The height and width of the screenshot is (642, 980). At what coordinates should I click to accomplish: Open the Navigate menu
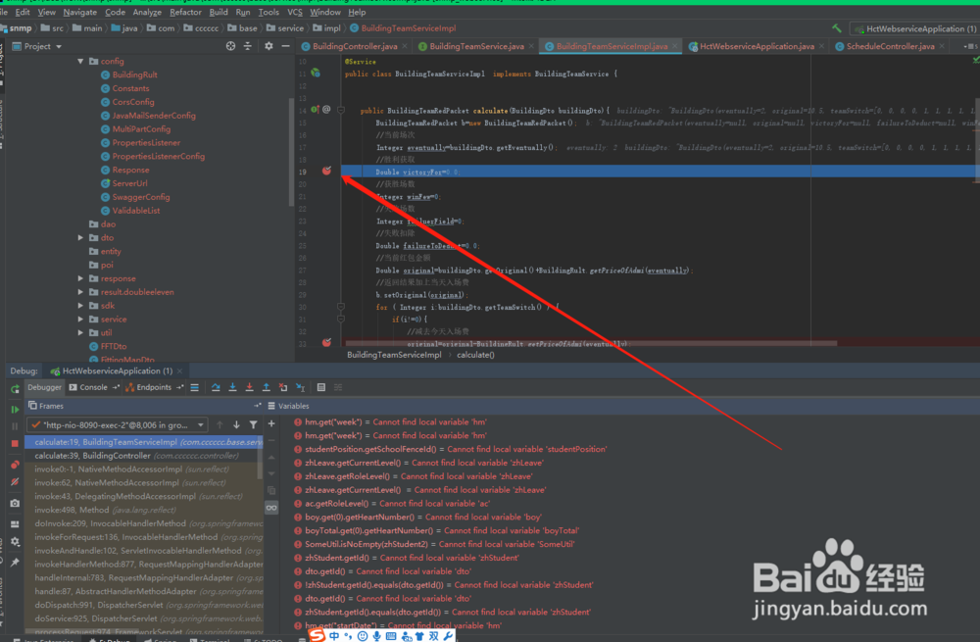(x=80, y=12)
